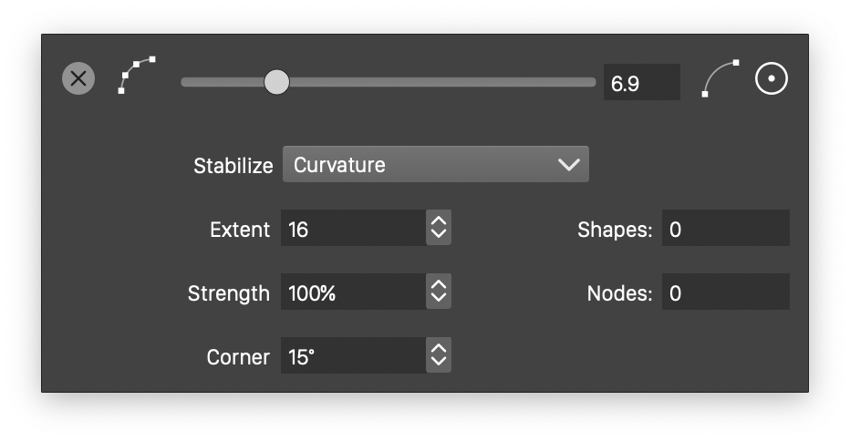Image resolution: width=850 pixels, height=441 pixels.
Task: Click the multi-node curve icon left of slider
Action: pyautogui.click(x=137, y=76)
